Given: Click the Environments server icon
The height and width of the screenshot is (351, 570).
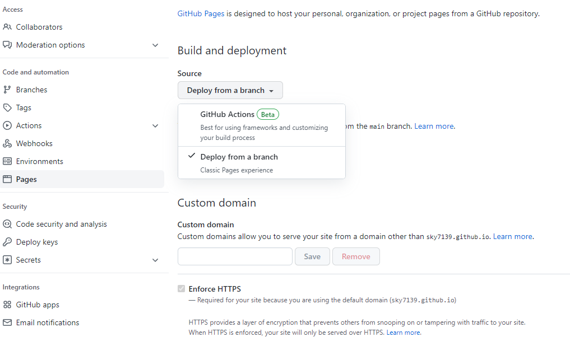Looking at the screenshot, I should 7,161.
